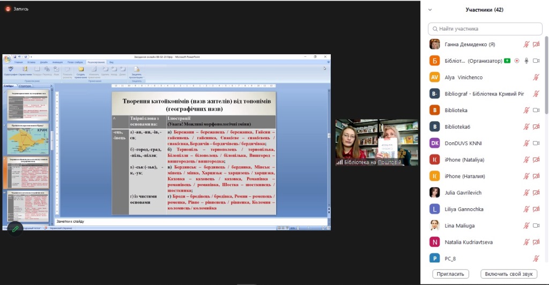The height and width of the screenshot is (285, 549).
Task: Click the Защитить презентацию icon
Action: (x=136, y=70)
